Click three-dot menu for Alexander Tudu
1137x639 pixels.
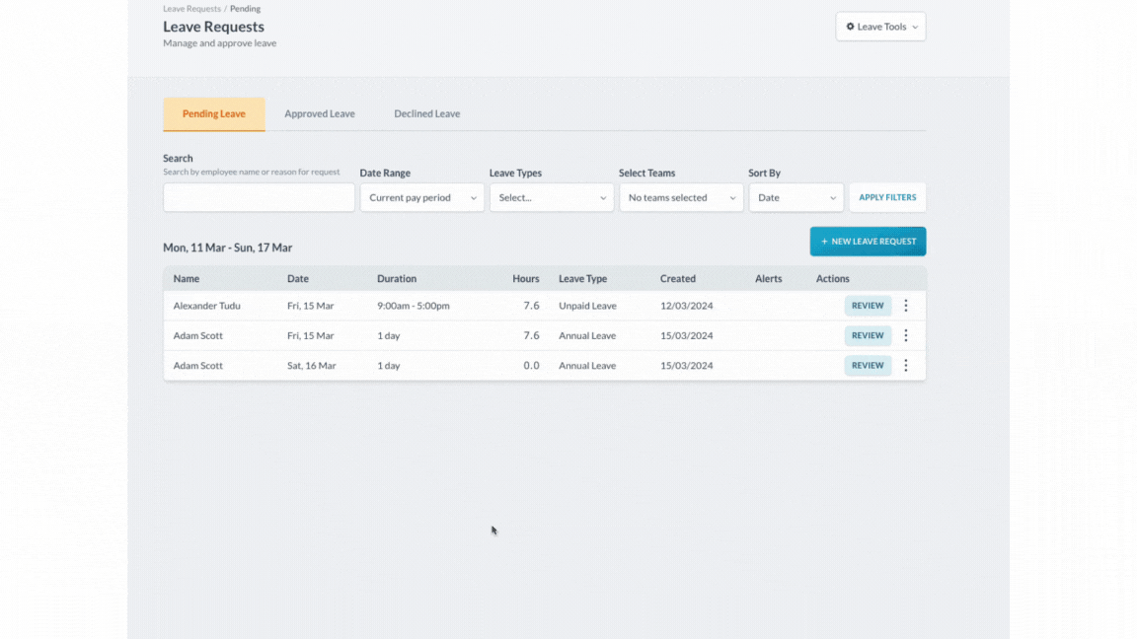(906, 306)
